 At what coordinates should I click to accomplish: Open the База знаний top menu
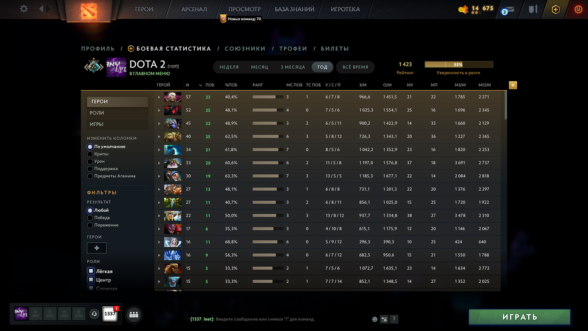pyautogui.click(x=294, y=9)
